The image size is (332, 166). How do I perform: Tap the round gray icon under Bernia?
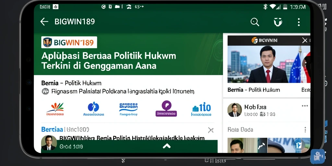point(45,91)
